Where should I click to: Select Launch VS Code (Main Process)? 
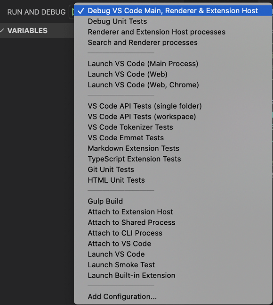(173, 64)
